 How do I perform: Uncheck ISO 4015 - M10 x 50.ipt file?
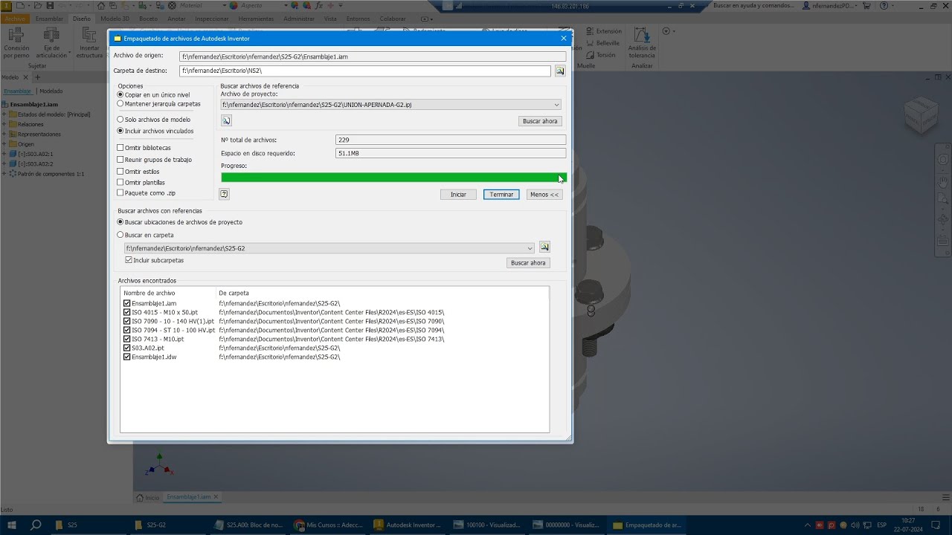(127, 312)
